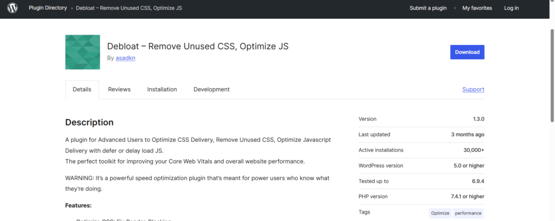The width and height of the screenshot is (555, 221).
Task: Switch to the Reviews tab
Action: point(119,89)
